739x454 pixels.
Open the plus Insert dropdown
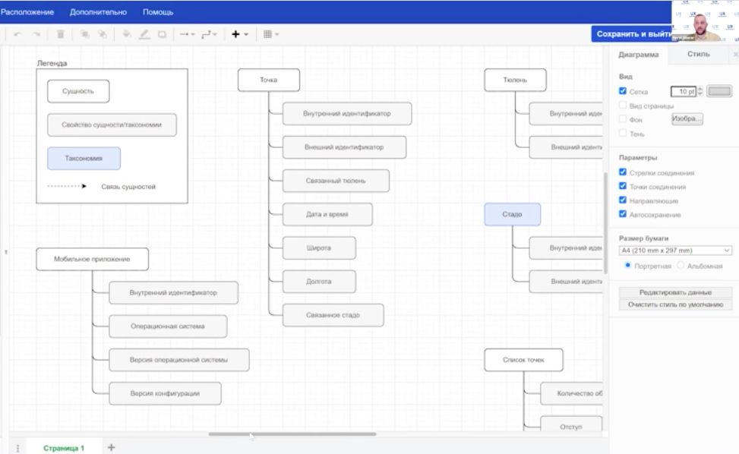239,34
